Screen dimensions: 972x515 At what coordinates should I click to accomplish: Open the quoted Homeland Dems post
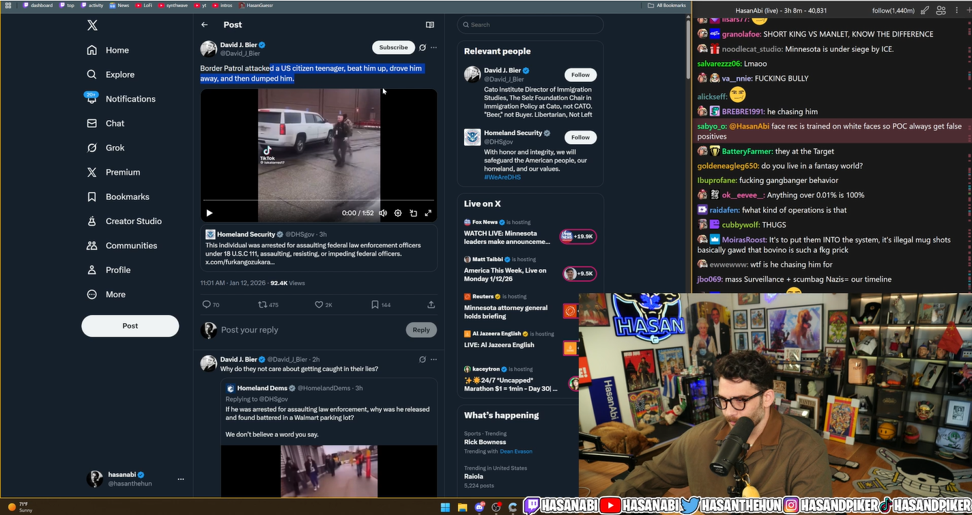329,438
